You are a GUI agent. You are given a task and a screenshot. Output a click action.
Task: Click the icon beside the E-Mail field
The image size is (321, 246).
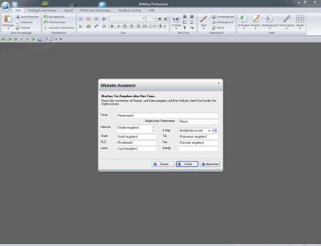(x=214, y=130)
